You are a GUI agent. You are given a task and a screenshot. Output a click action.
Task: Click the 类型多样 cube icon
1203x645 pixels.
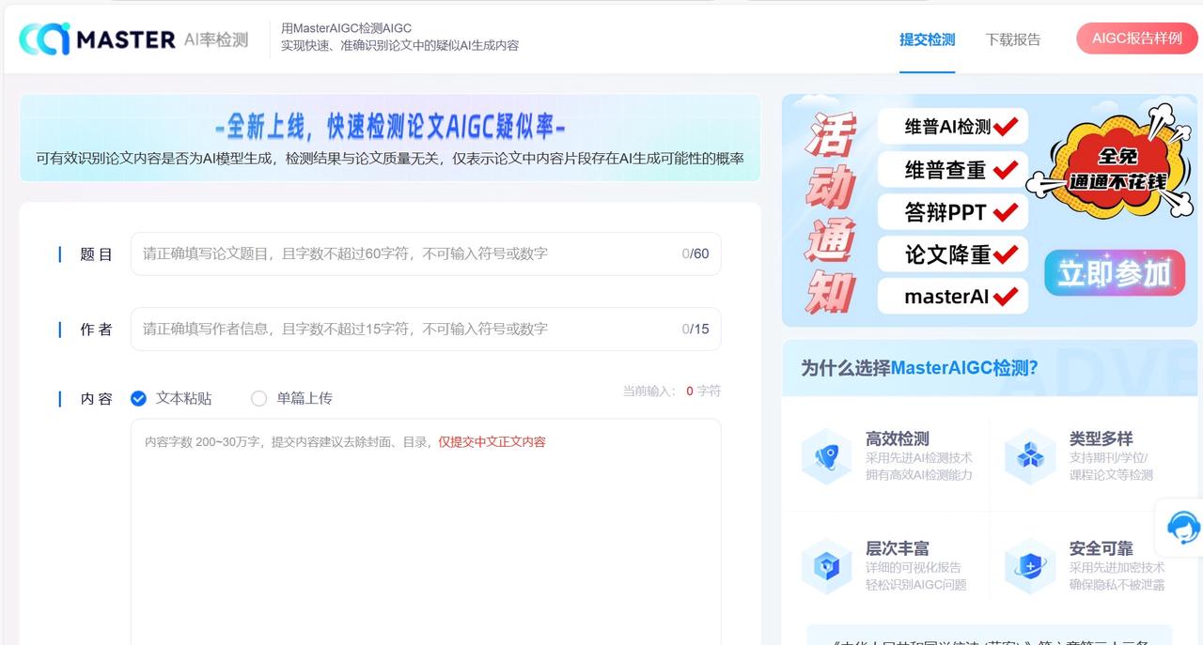tap(1030, 457)
